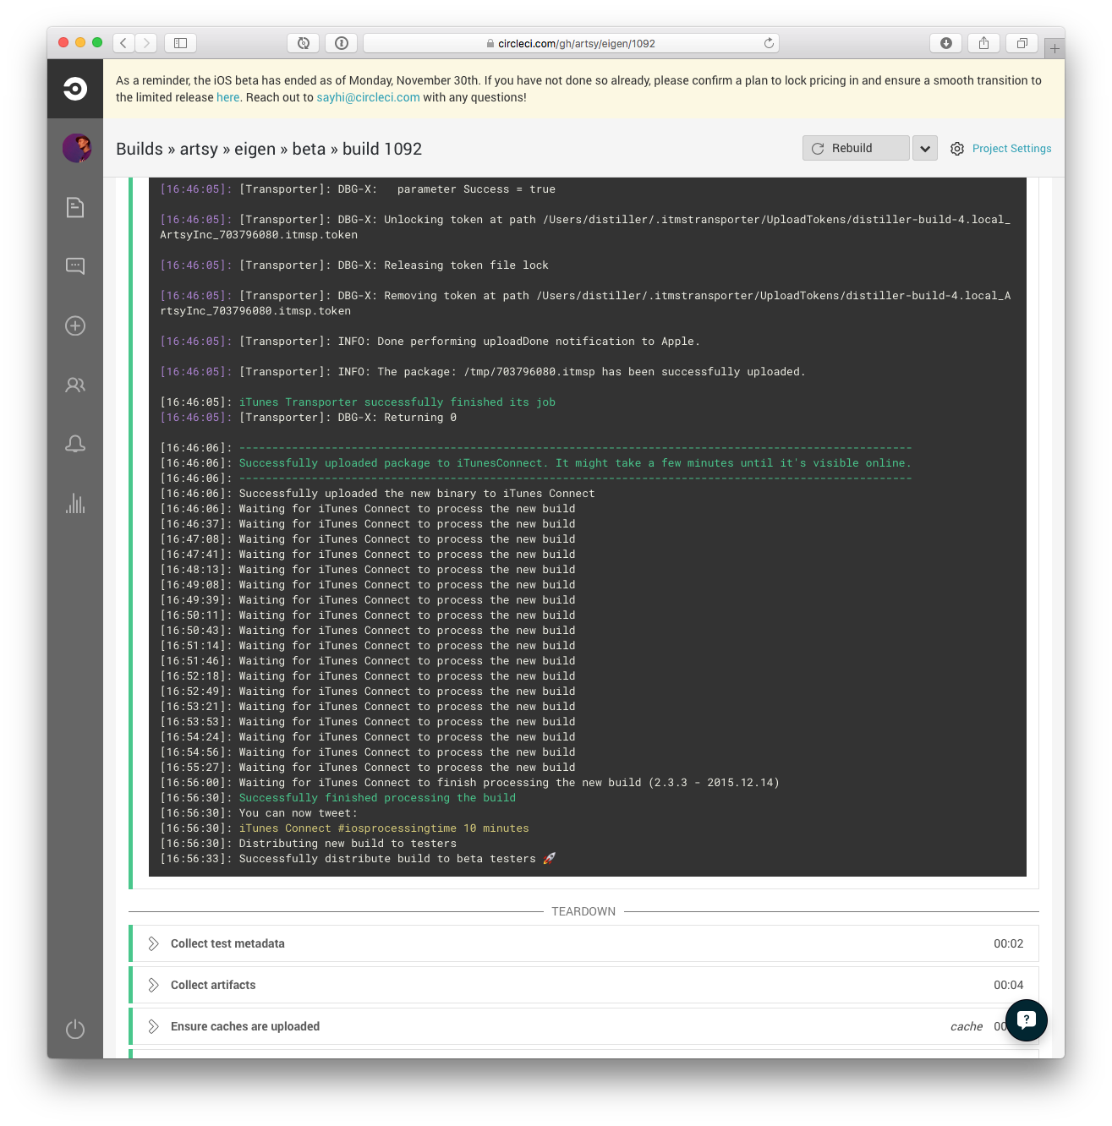Click the sayhi@circleci.com email link
Image resolution: width=1112 pixels, height=1126 pixels.
click(x=368, y=97)
